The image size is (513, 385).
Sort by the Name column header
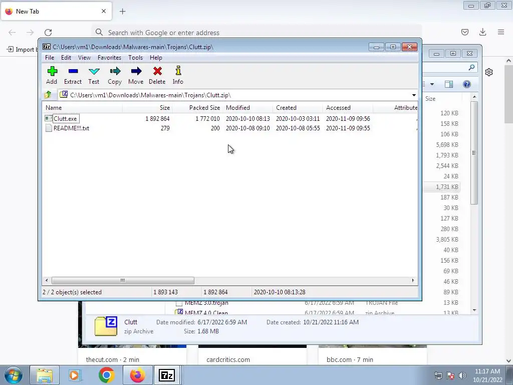pos(83,107)
